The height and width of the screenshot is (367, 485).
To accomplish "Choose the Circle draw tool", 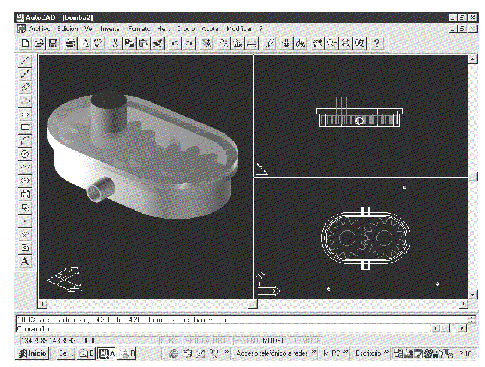I will click(25, 154).
